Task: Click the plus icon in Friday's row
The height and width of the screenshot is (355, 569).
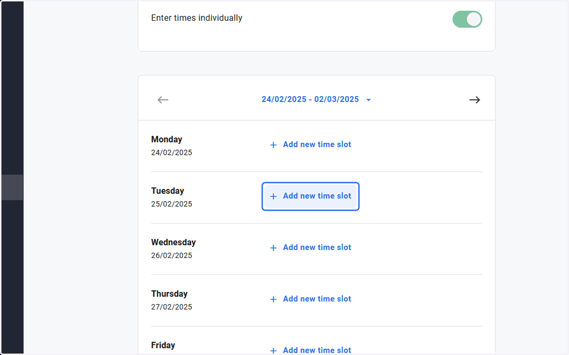Action: (273, 351)
